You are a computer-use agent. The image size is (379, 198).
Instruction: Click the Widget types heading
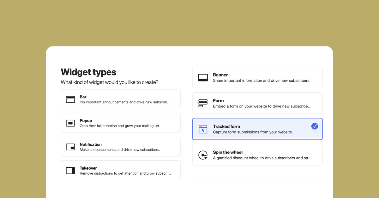click(x=88, y=72)
